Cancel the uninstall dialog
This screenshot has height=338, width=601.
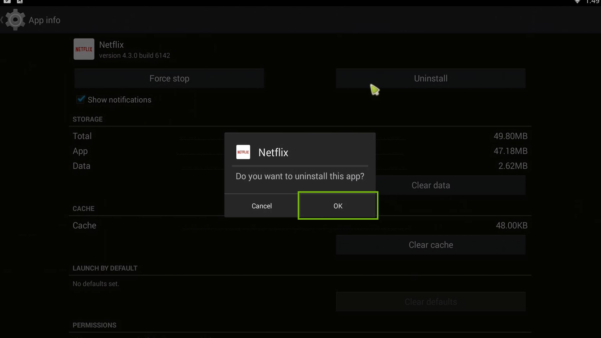(x=262, y=206)
